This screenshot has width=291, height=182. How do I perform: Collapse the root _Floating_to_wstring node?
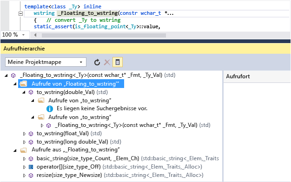[x=7, y=75]
